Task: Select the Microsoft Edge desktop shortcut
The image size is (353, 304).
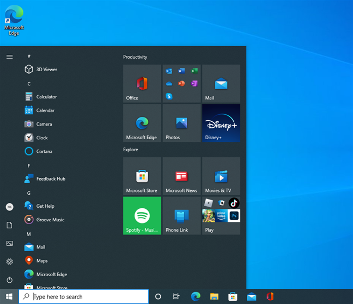Action: (14, 21)
